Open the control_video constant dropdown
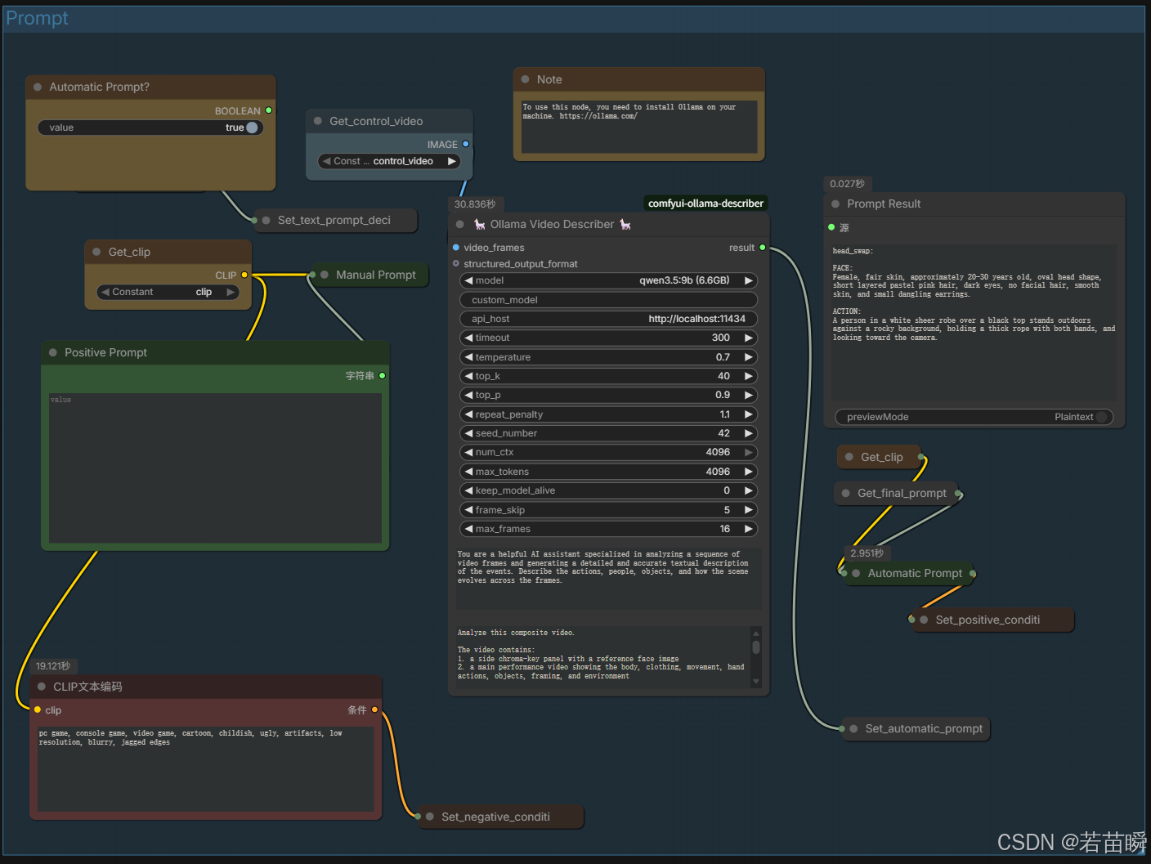 point(389,161)
